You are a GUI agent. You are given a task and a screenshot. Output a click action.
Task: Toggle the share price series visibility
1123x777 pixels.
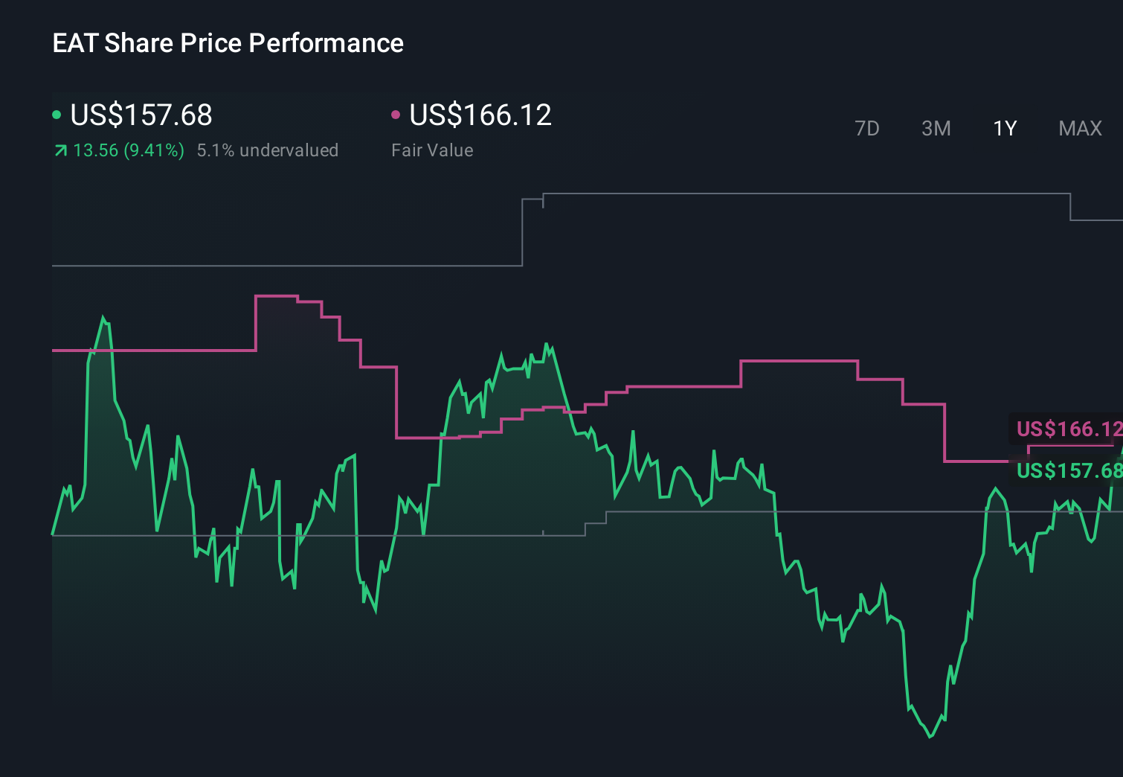pyautogui.click(x=141, y=115)
